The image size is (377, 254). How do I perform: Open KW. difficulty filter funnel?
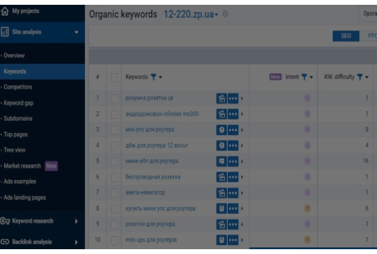360,77
